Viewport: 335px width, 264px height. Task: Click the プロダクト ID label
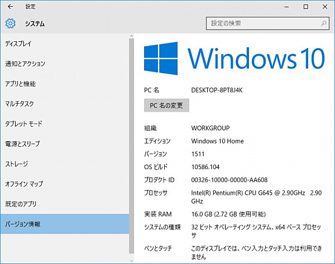(159, 180)
